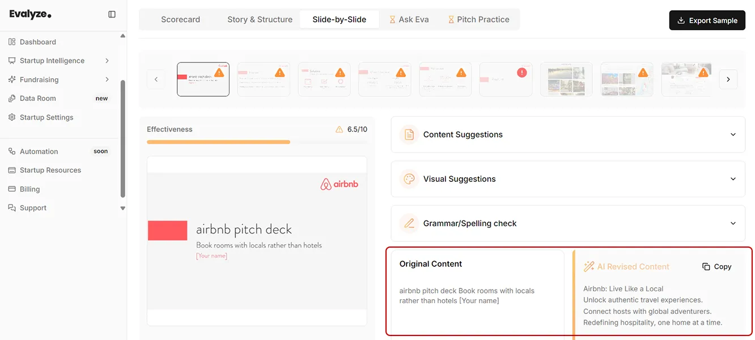The image size is (755, 340).
Task: Expand the Fundraising submenu
Action: 107,80
